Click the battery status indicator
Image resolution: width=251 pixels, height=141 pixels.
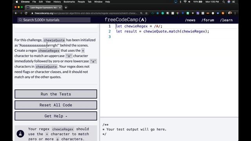pyautogui.click(x=198, y=2)
